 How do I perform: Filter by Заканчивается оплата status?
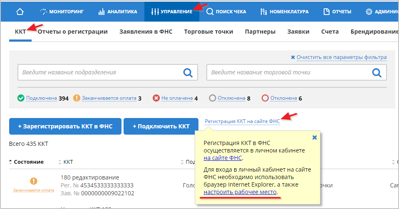tap(109, 98)
